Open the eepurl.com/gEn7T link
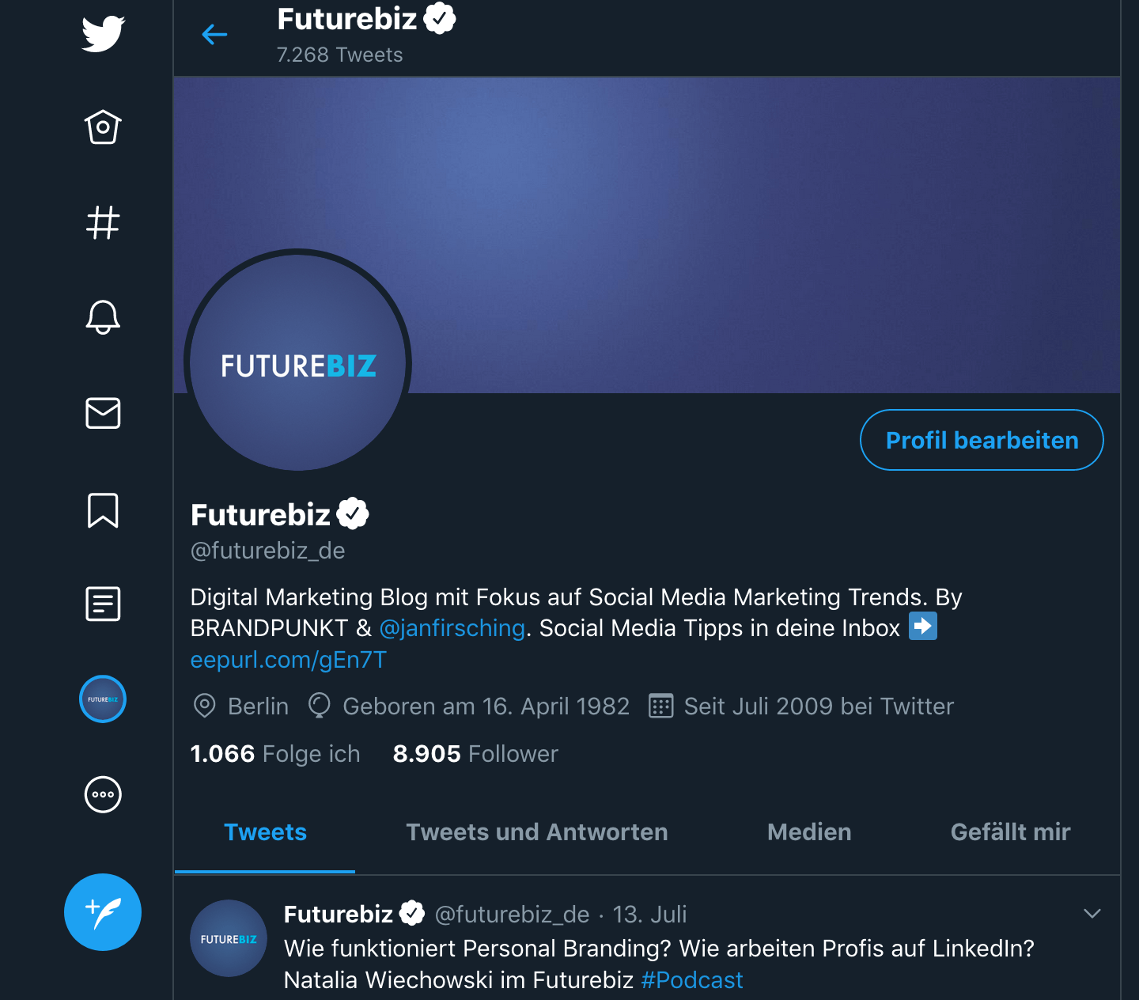Image resolution: width=1139 pixels, height=1000 pixels. click(x=289, y=660)
